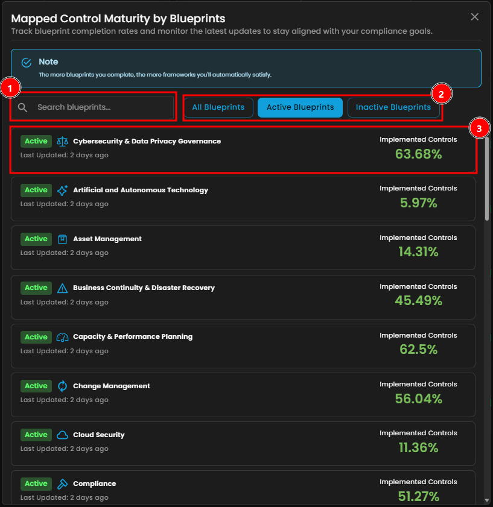Viewport: 493px width, 507px height.
Task: Close the Mapped Control Maturity dialog
Action: [475, 17]
